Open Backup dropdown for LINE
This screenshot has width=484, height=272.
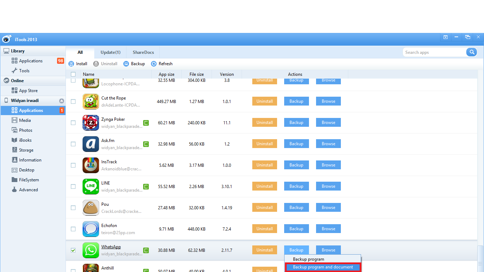(x=296, y=186)
